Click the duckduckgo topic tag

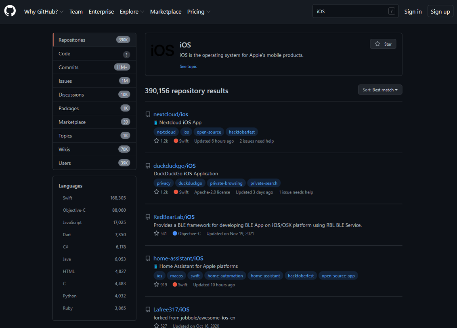click(190, 183)
